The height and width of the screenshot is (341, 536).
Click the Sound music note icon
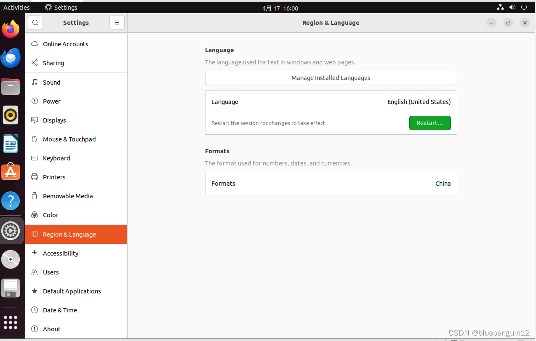click(x=35, y=82)
